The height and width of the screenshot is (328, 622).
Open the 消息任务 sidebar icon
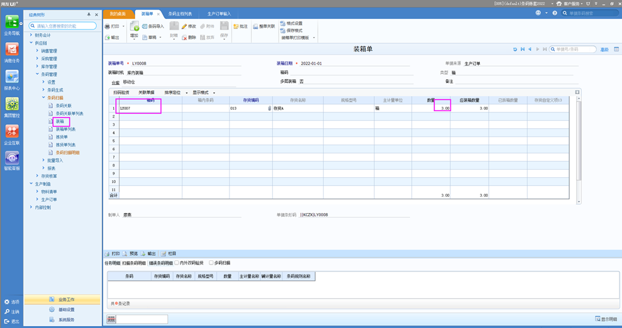pos(12,50)
